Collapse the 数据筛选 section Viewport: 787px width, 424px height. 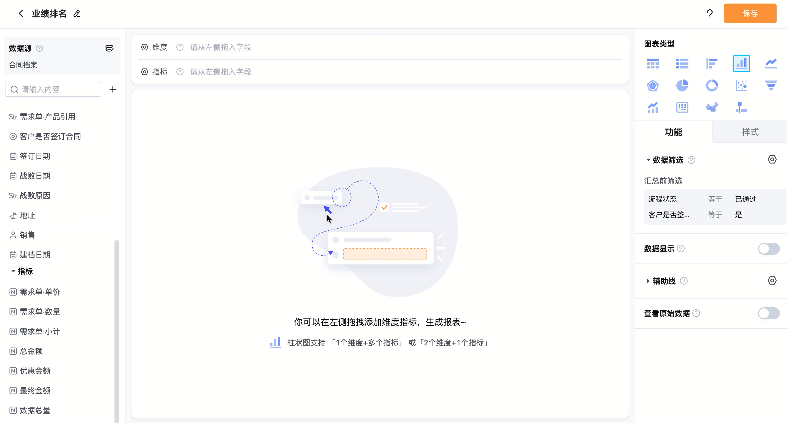(x=648, y=160)
